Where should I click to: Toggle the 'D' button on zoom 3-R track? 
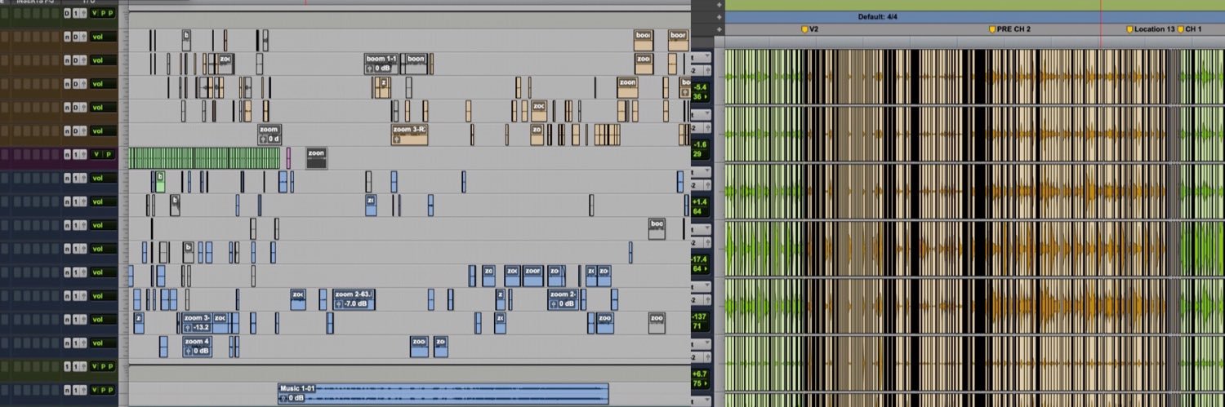[x=76, y=131]
